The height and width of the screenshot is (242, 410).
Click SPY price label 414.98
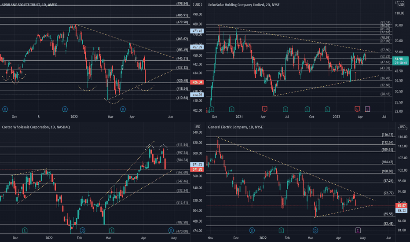[197, 95]
